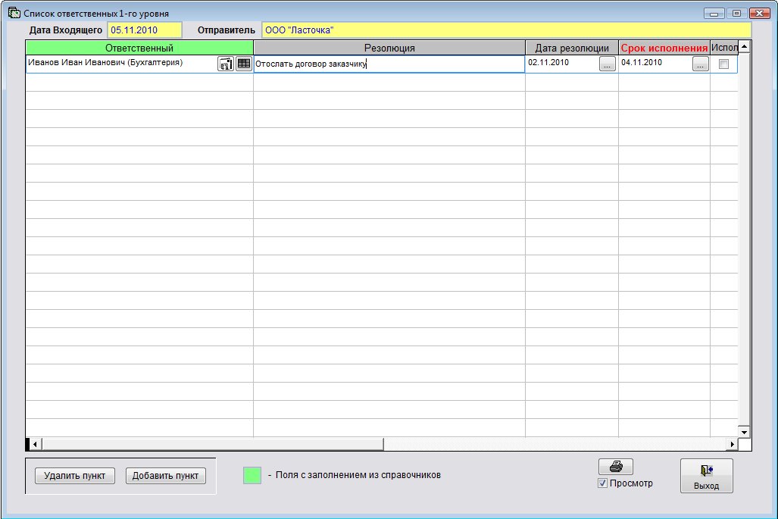Click the horizontal scrollbar right arrow
The width and height of the screenshot is (778, 519).
coord(733,444)
